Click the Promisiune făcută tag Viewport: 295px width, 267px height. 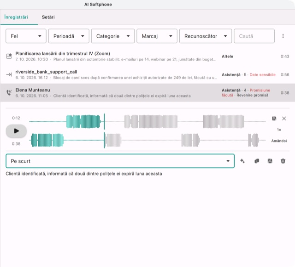246,93
